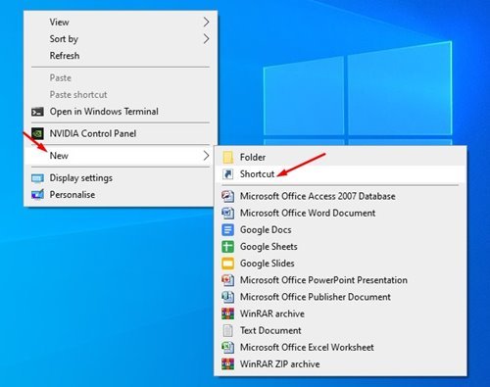This screenshot has width=490, height=387.
Task: Click the Shortcut arrow icon
Action: [227, 174]
